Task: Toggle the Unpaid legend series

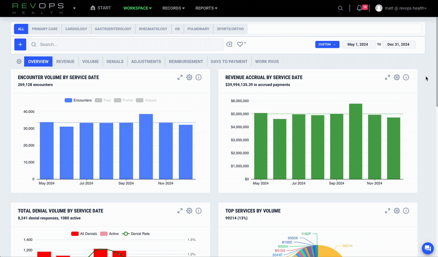Action: tap(146, 100)
